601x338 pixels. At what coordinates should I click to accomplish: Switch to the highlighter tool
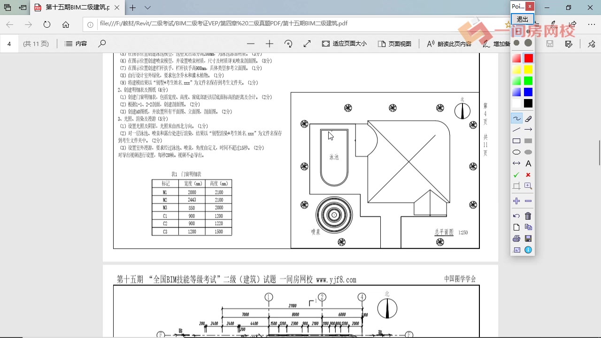coord(528,118)
